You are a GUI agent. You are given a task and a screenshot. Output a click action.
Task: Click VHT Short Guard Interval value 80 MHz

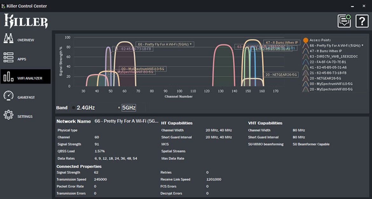point(299,137)
